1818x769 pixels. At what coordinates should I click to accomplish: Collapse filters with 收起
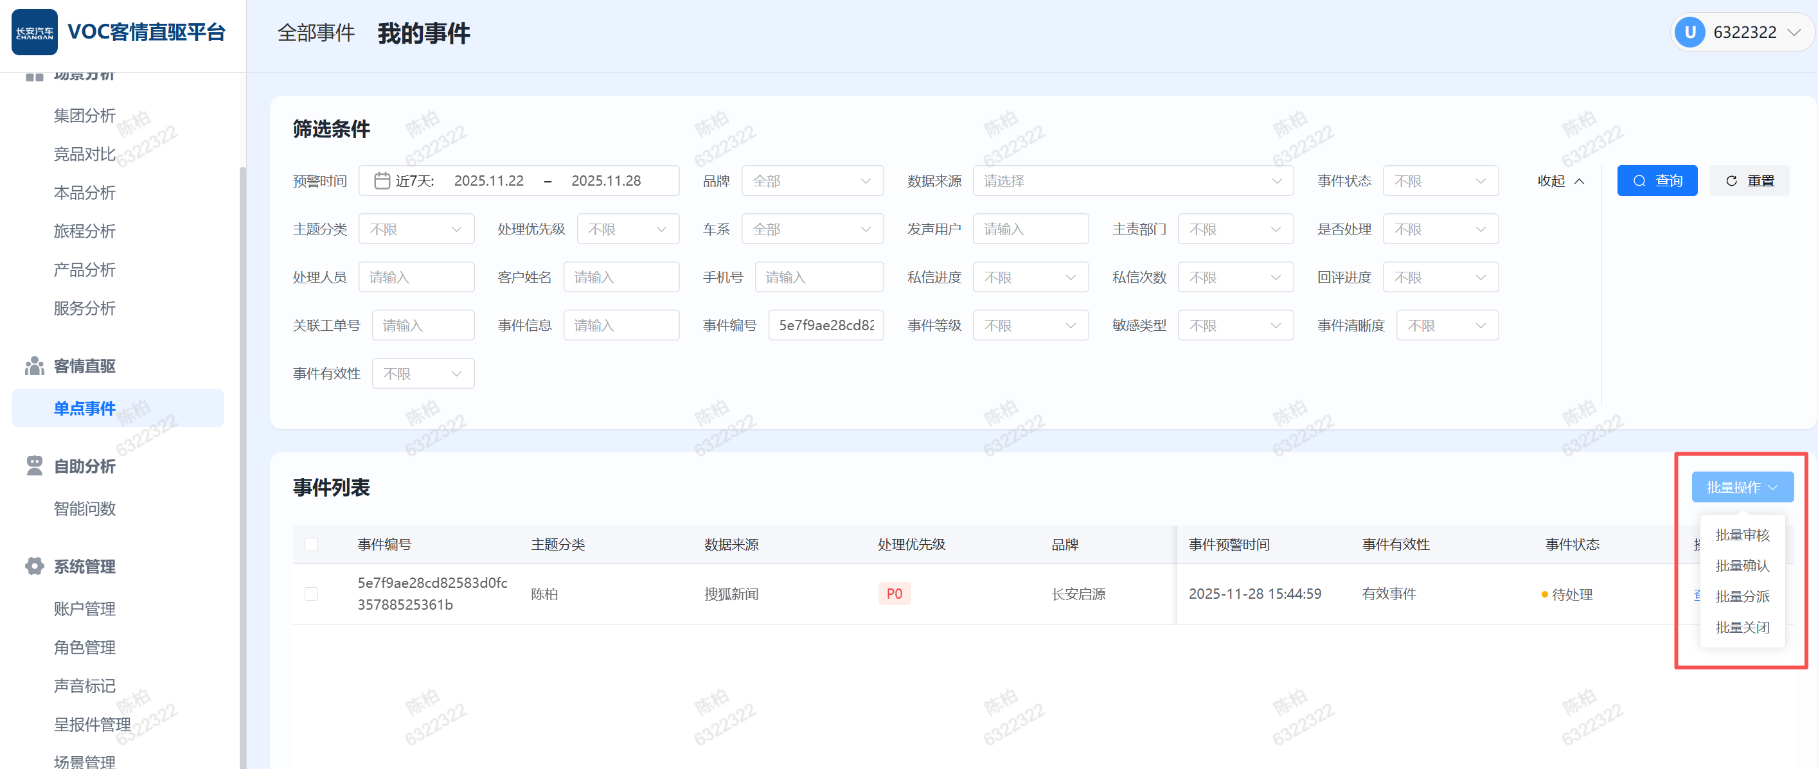[x=1560, y=181]
